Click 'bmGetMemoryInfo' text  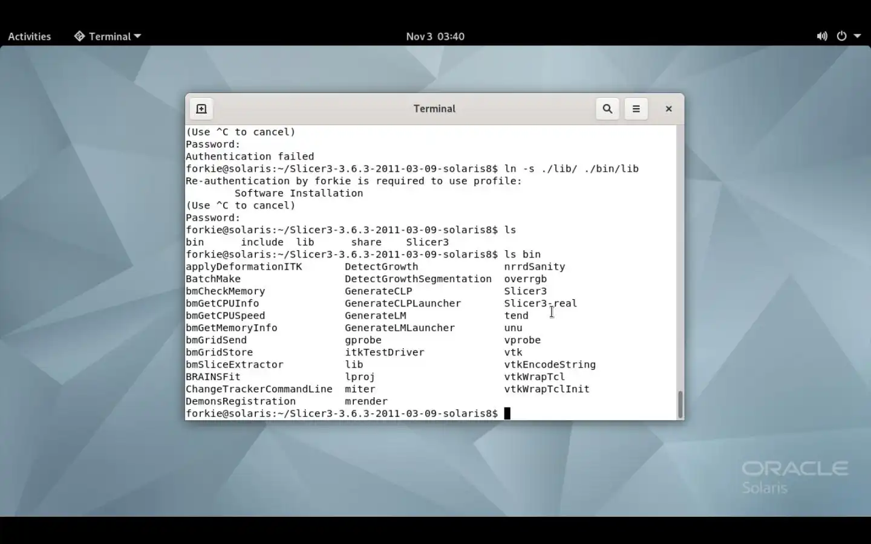pyautogui.click(x=231, y=328)
